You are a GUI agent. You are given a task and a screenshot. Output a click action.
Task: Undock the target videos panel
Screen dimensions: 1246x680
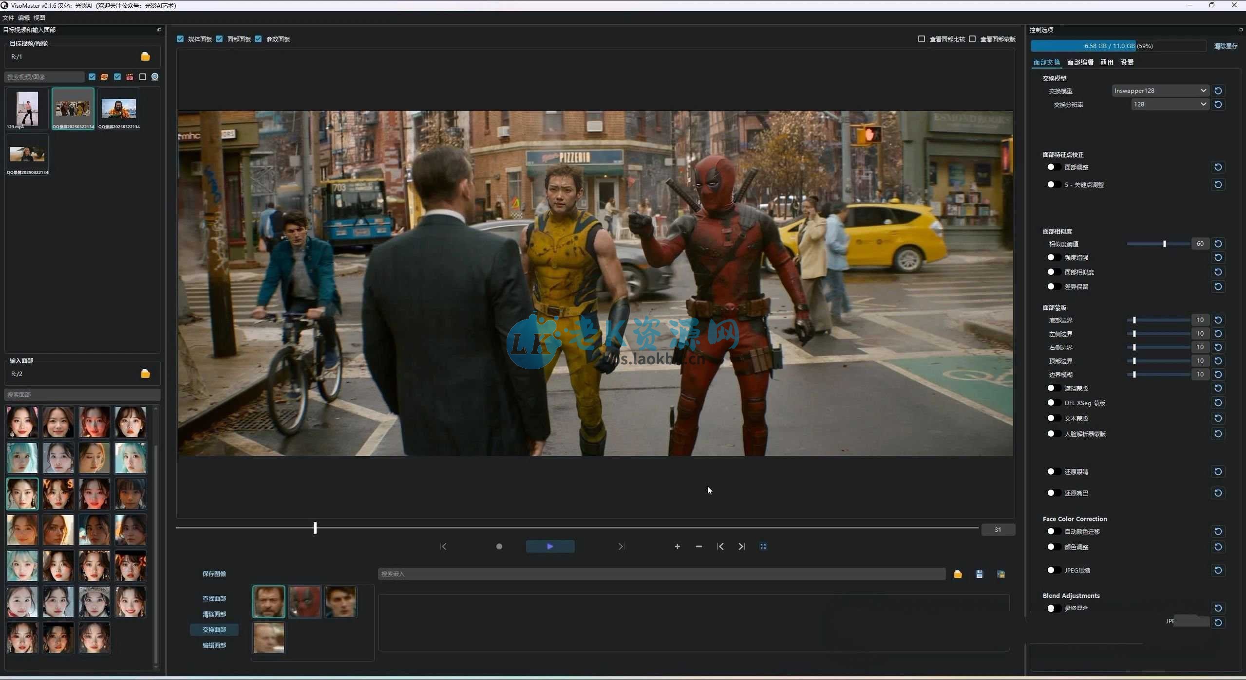click(x=159, y=30)
